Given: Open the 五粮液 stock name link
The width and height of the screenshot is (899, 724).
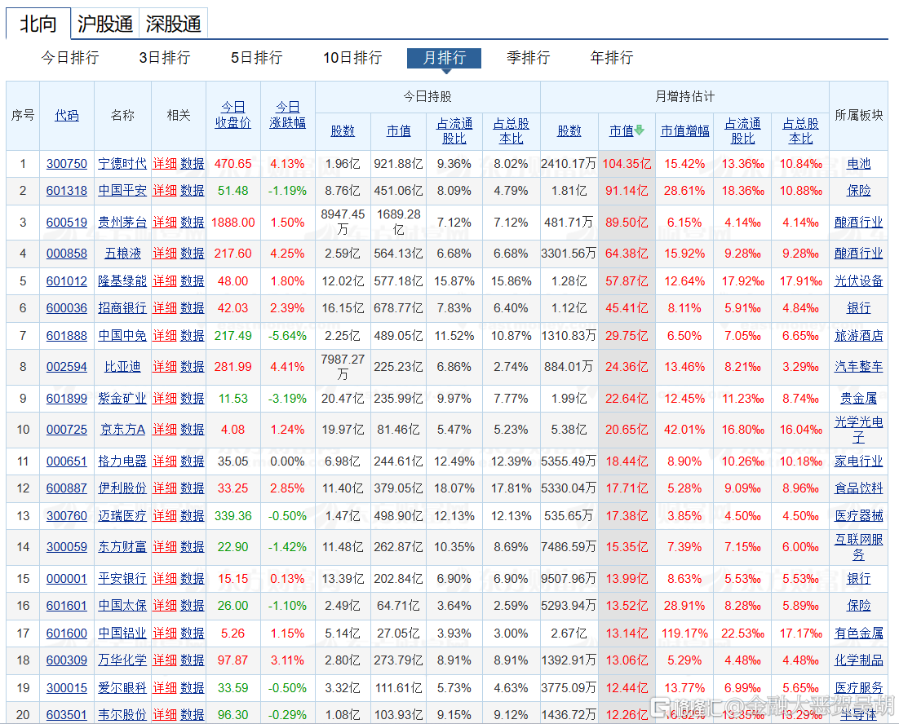Looking at the screenshot, I should pos(122,254).
